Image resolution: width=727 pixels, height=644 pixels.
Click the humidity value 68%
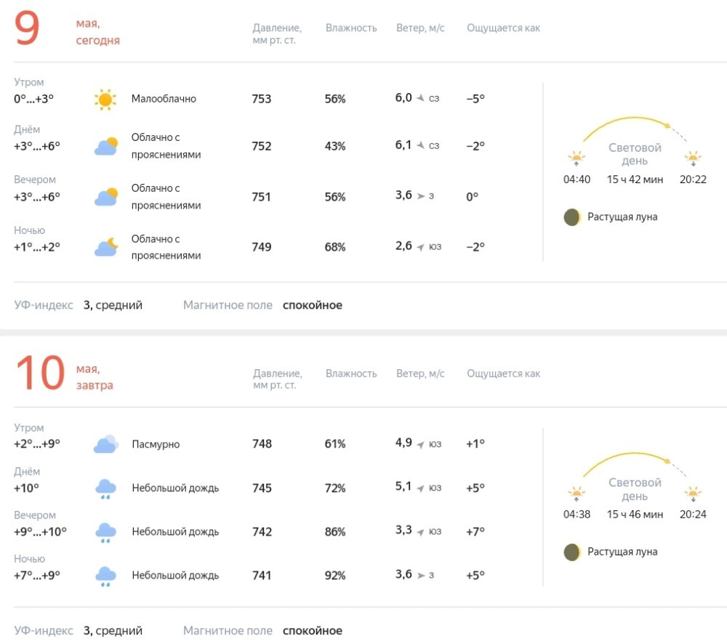click(x=335, y=247)
